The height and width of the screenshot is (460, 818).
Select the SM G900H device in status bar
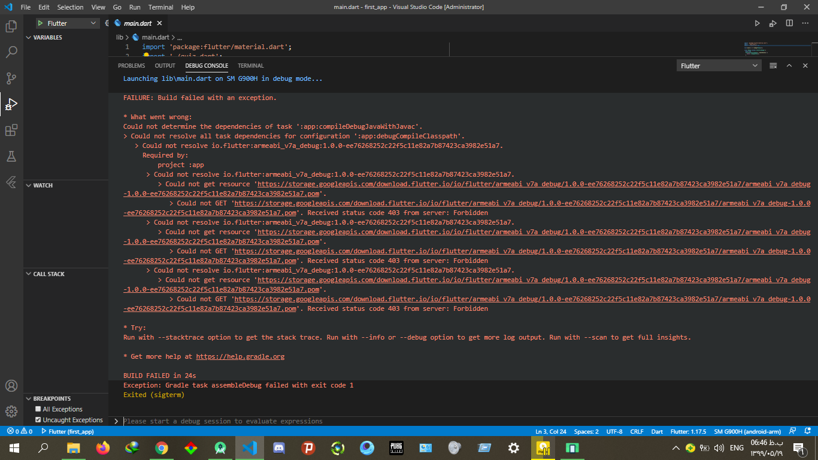747,431
